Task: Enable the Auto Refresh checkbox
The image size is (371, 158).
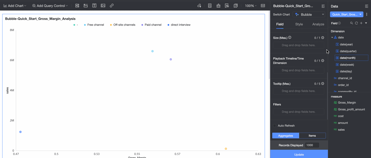Action: [274, 126]
